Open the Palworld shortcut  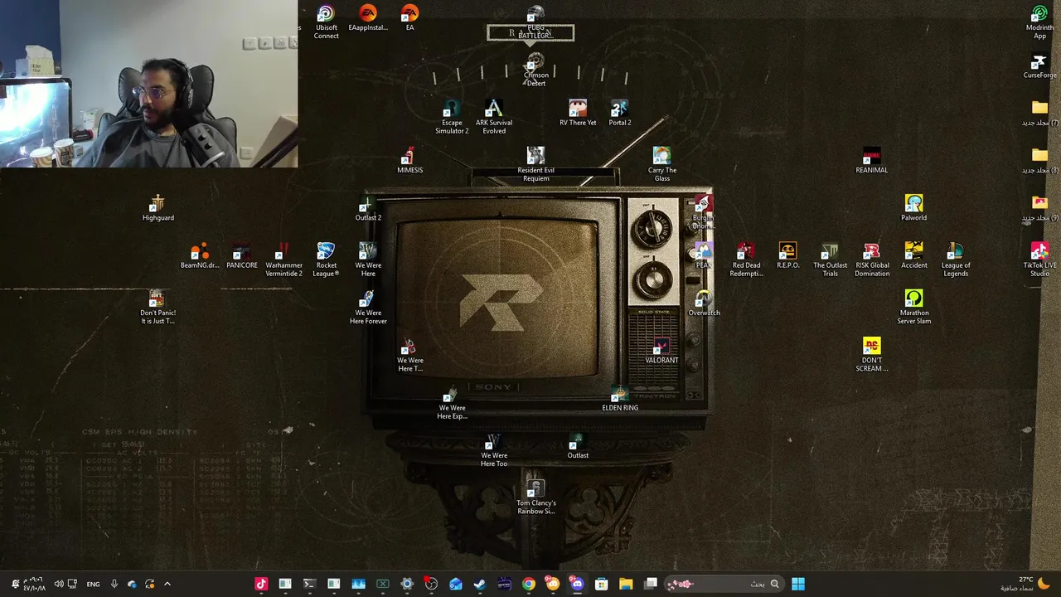point(913,208)
